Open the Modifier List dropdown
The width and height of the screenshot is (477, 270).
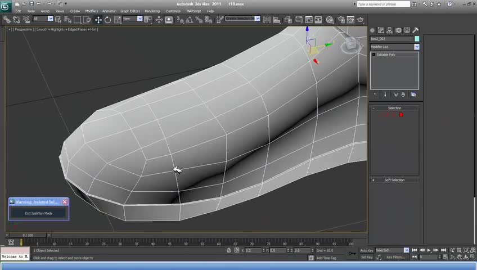click(x=416, y=47)
